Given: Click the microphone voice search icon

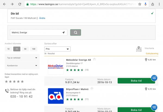Looking at the screenshot, I should [x=146, y=4].
